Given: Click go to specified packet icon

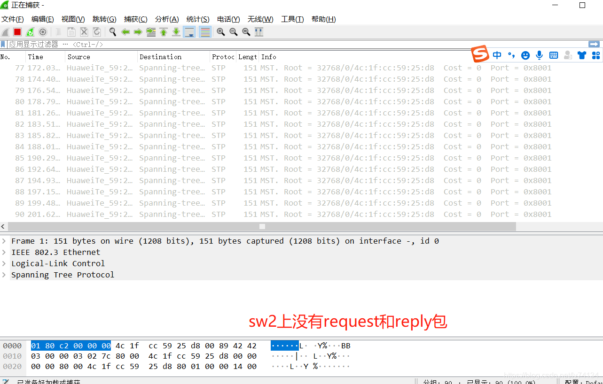Looking at the screenshot, I should [x=151, y=32].
